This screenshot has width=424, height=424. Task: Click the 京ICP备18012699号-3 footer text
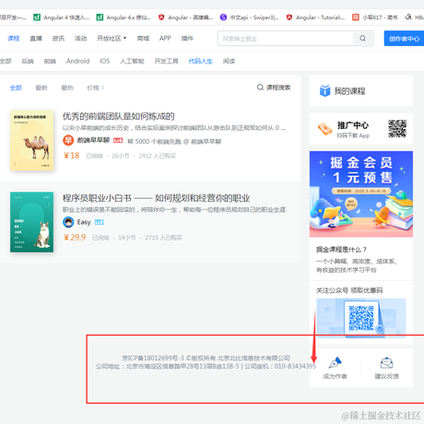[x=153, y=358]
